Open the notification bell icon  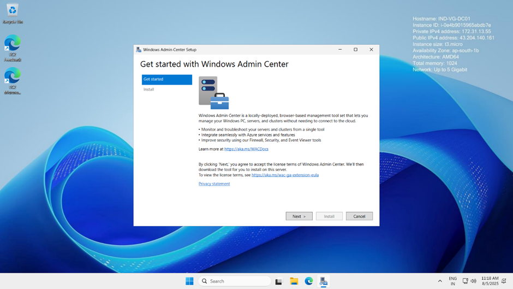504,281
